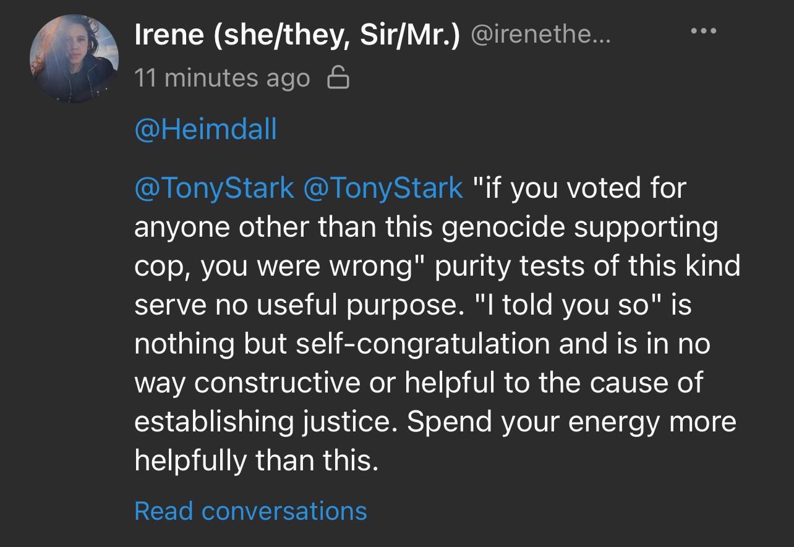Viewport: 794px width, 547px height.
Task: Click the @irenethe... account handle
Action: tap(541, 37)
